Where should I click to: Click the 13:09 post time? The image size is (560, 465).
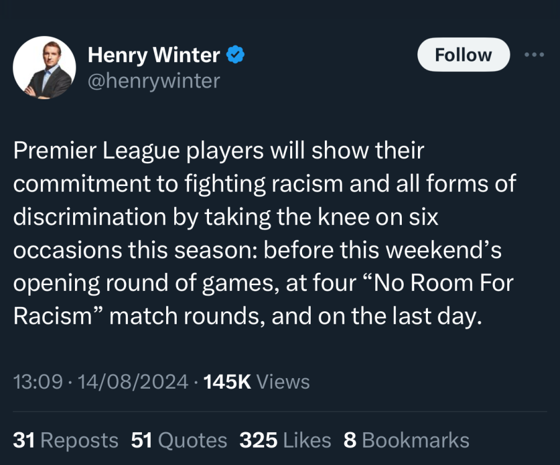coord(37,381)
